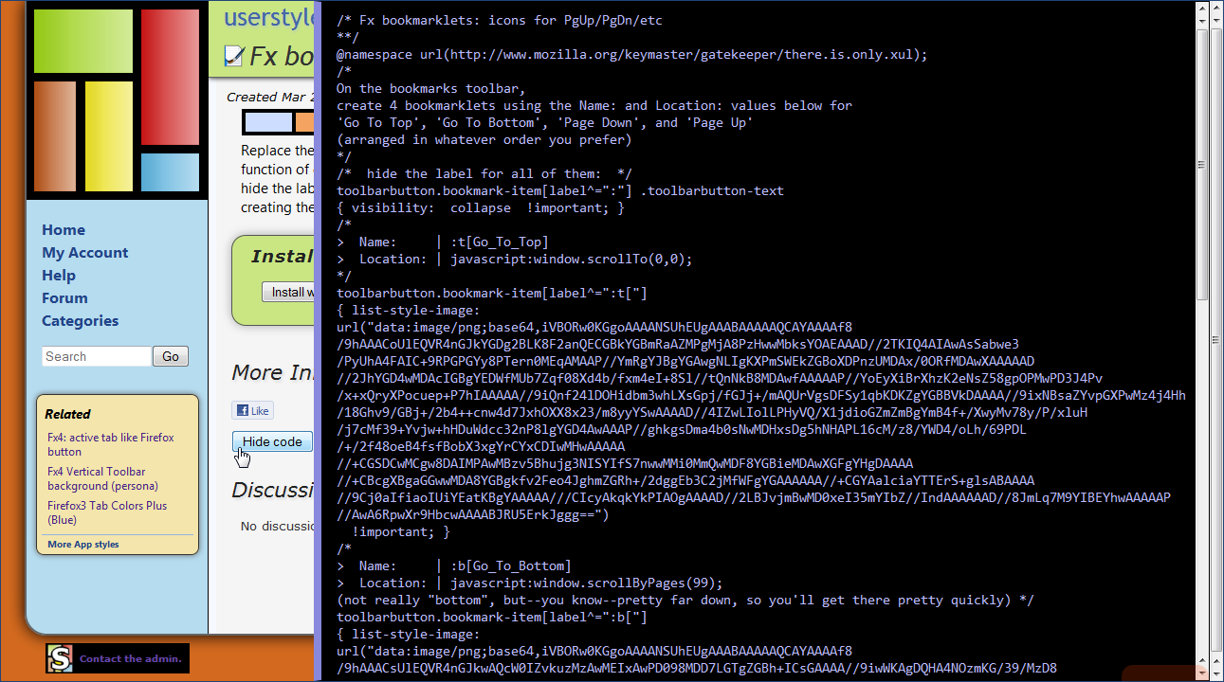The height and width of the screenshot is (682, 1224).
Task: Click the 'hide the label for all of them' comment
Action: coord(484,173)
